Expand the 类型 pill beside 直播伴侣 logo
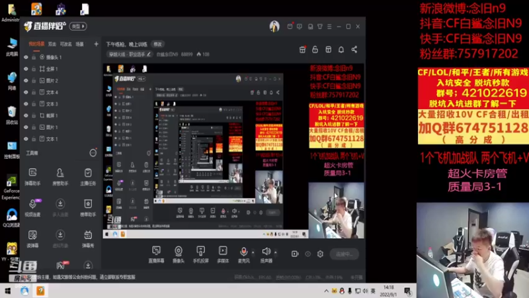The image size is (529, 298). pos(78,26)
